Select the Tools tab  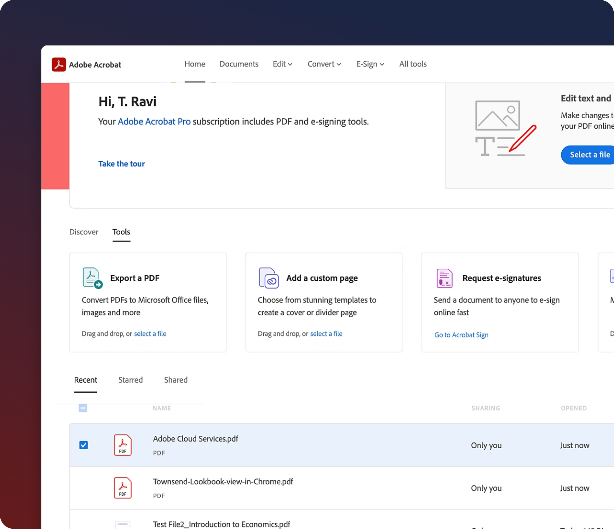(121, 232)
